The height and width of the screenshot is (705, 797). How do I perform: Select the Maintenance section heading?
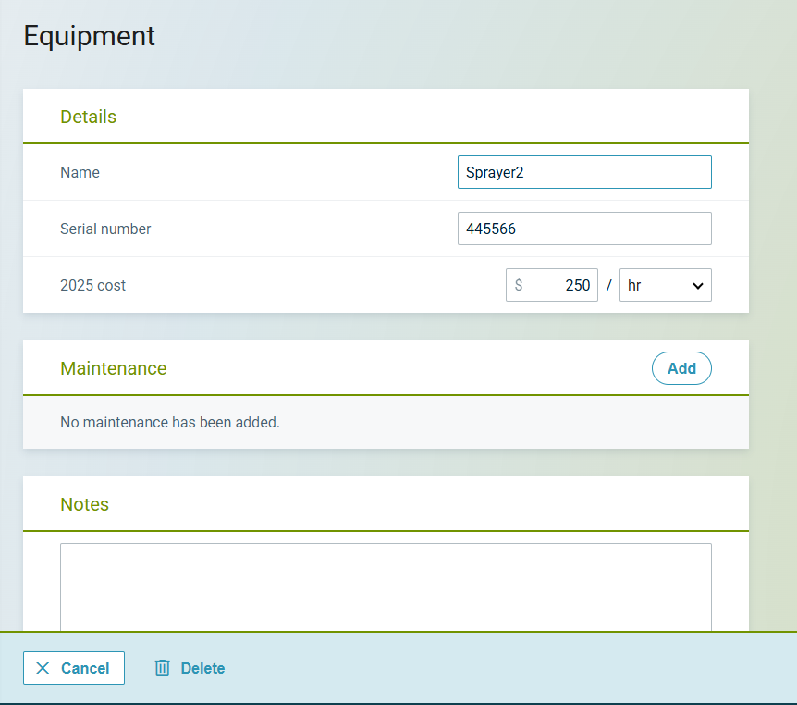coord(114,368)
